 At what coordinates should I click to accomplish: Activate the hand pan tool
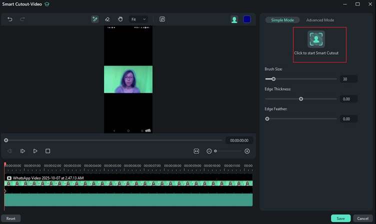click(x=120, y=19)
